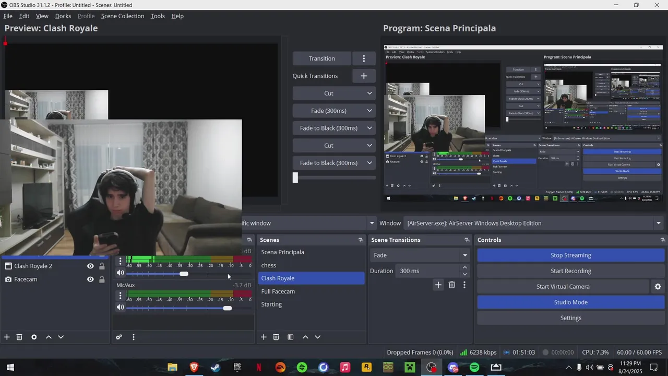
Task: Open audio mixer panel menu dots
Action: coord(134,337)
